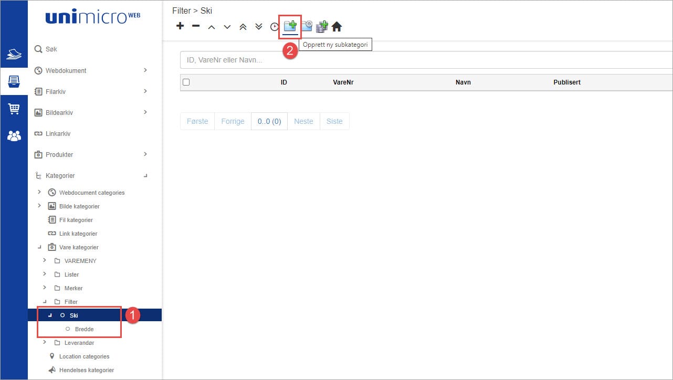Screen dimensions: 673x380
Task: Click the plus add icon in toolbar
Action: tap(180, 26)
